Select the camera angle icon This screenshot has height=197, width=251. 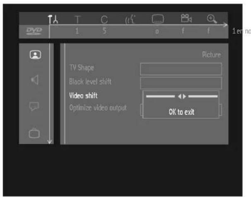coord(186,18)
